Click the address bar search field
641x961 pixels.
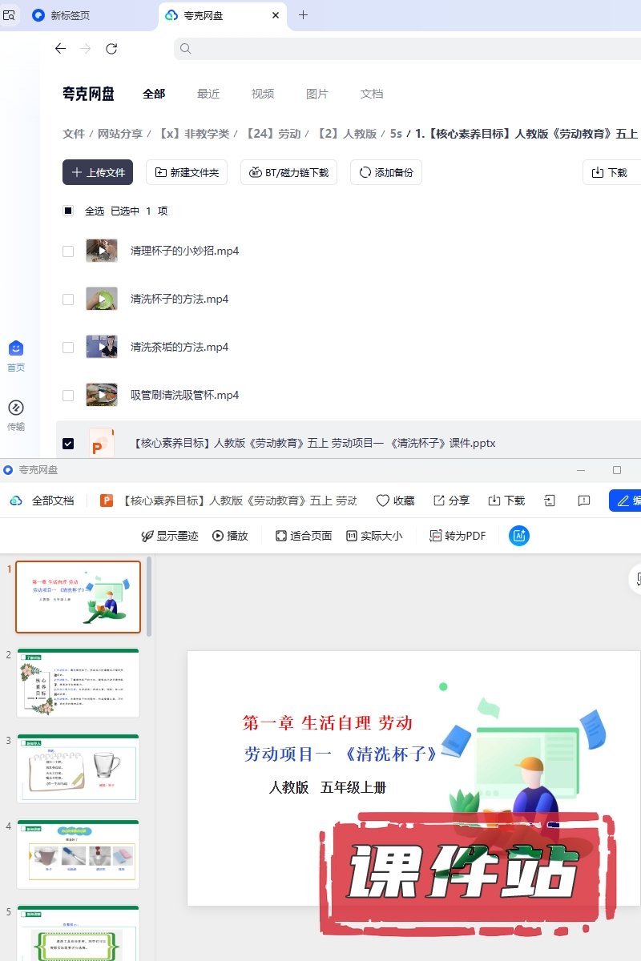(x=407, y=49)
